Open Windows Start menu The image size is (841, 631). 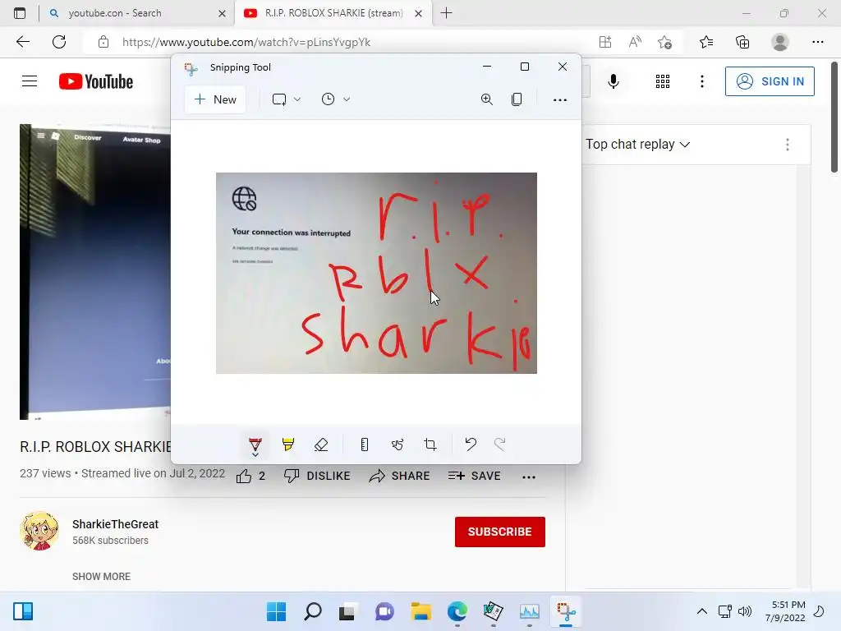(x=276, y=611)
